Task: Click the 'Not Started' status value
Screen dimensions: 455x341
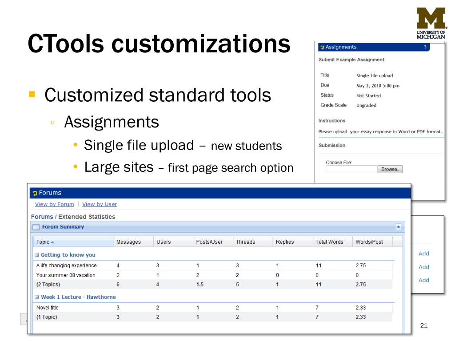Action: coord(368,96)
